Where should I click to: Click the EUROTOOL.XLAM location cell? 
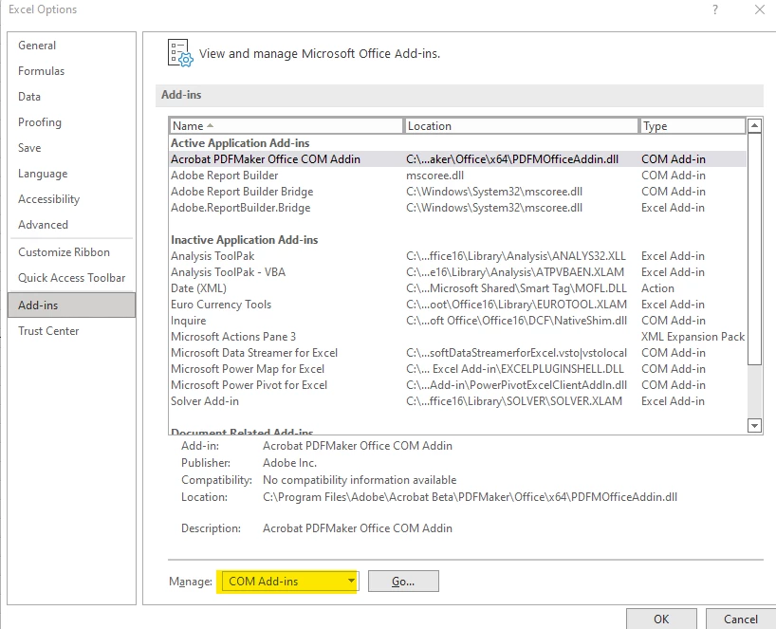516,305
